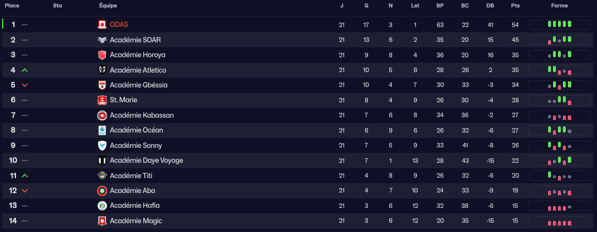Screen dimensions: 597x232
Task: Click the Académie Horoya red crest
Action: coord(102,55)
